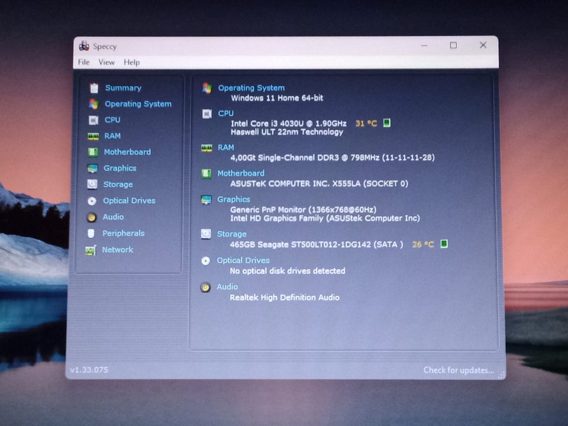Image resolution: width=568 pixels, height=426 pixels.
Task: Click the Optical Drives icon in summary panel
Action: [205, 261]
